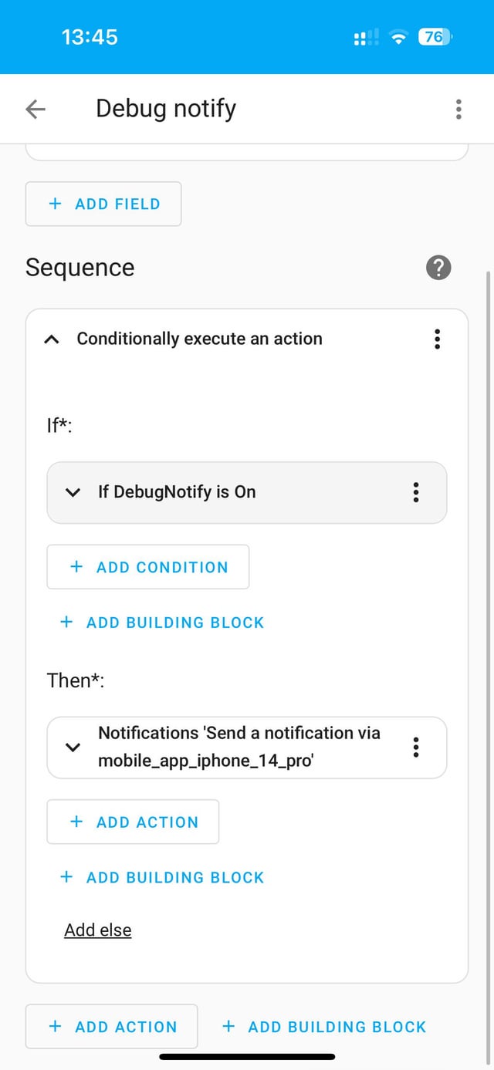Click Add Action under Then
This screenshot has height=1070, width=494.
[x=133, y=822]
